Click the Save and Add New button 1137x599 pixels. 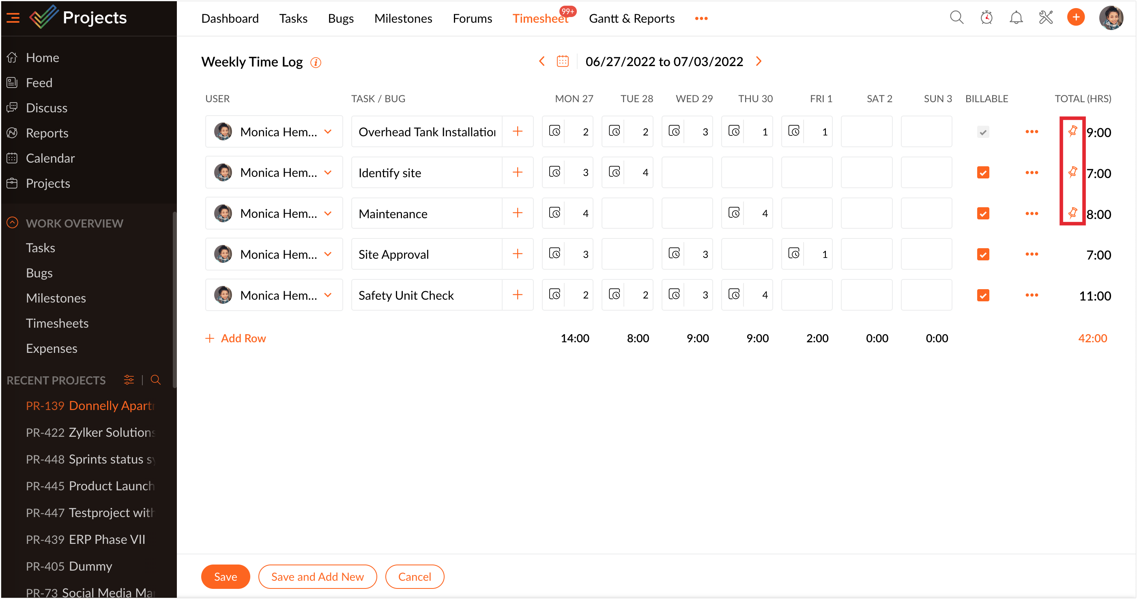click(x=316, y=576)
